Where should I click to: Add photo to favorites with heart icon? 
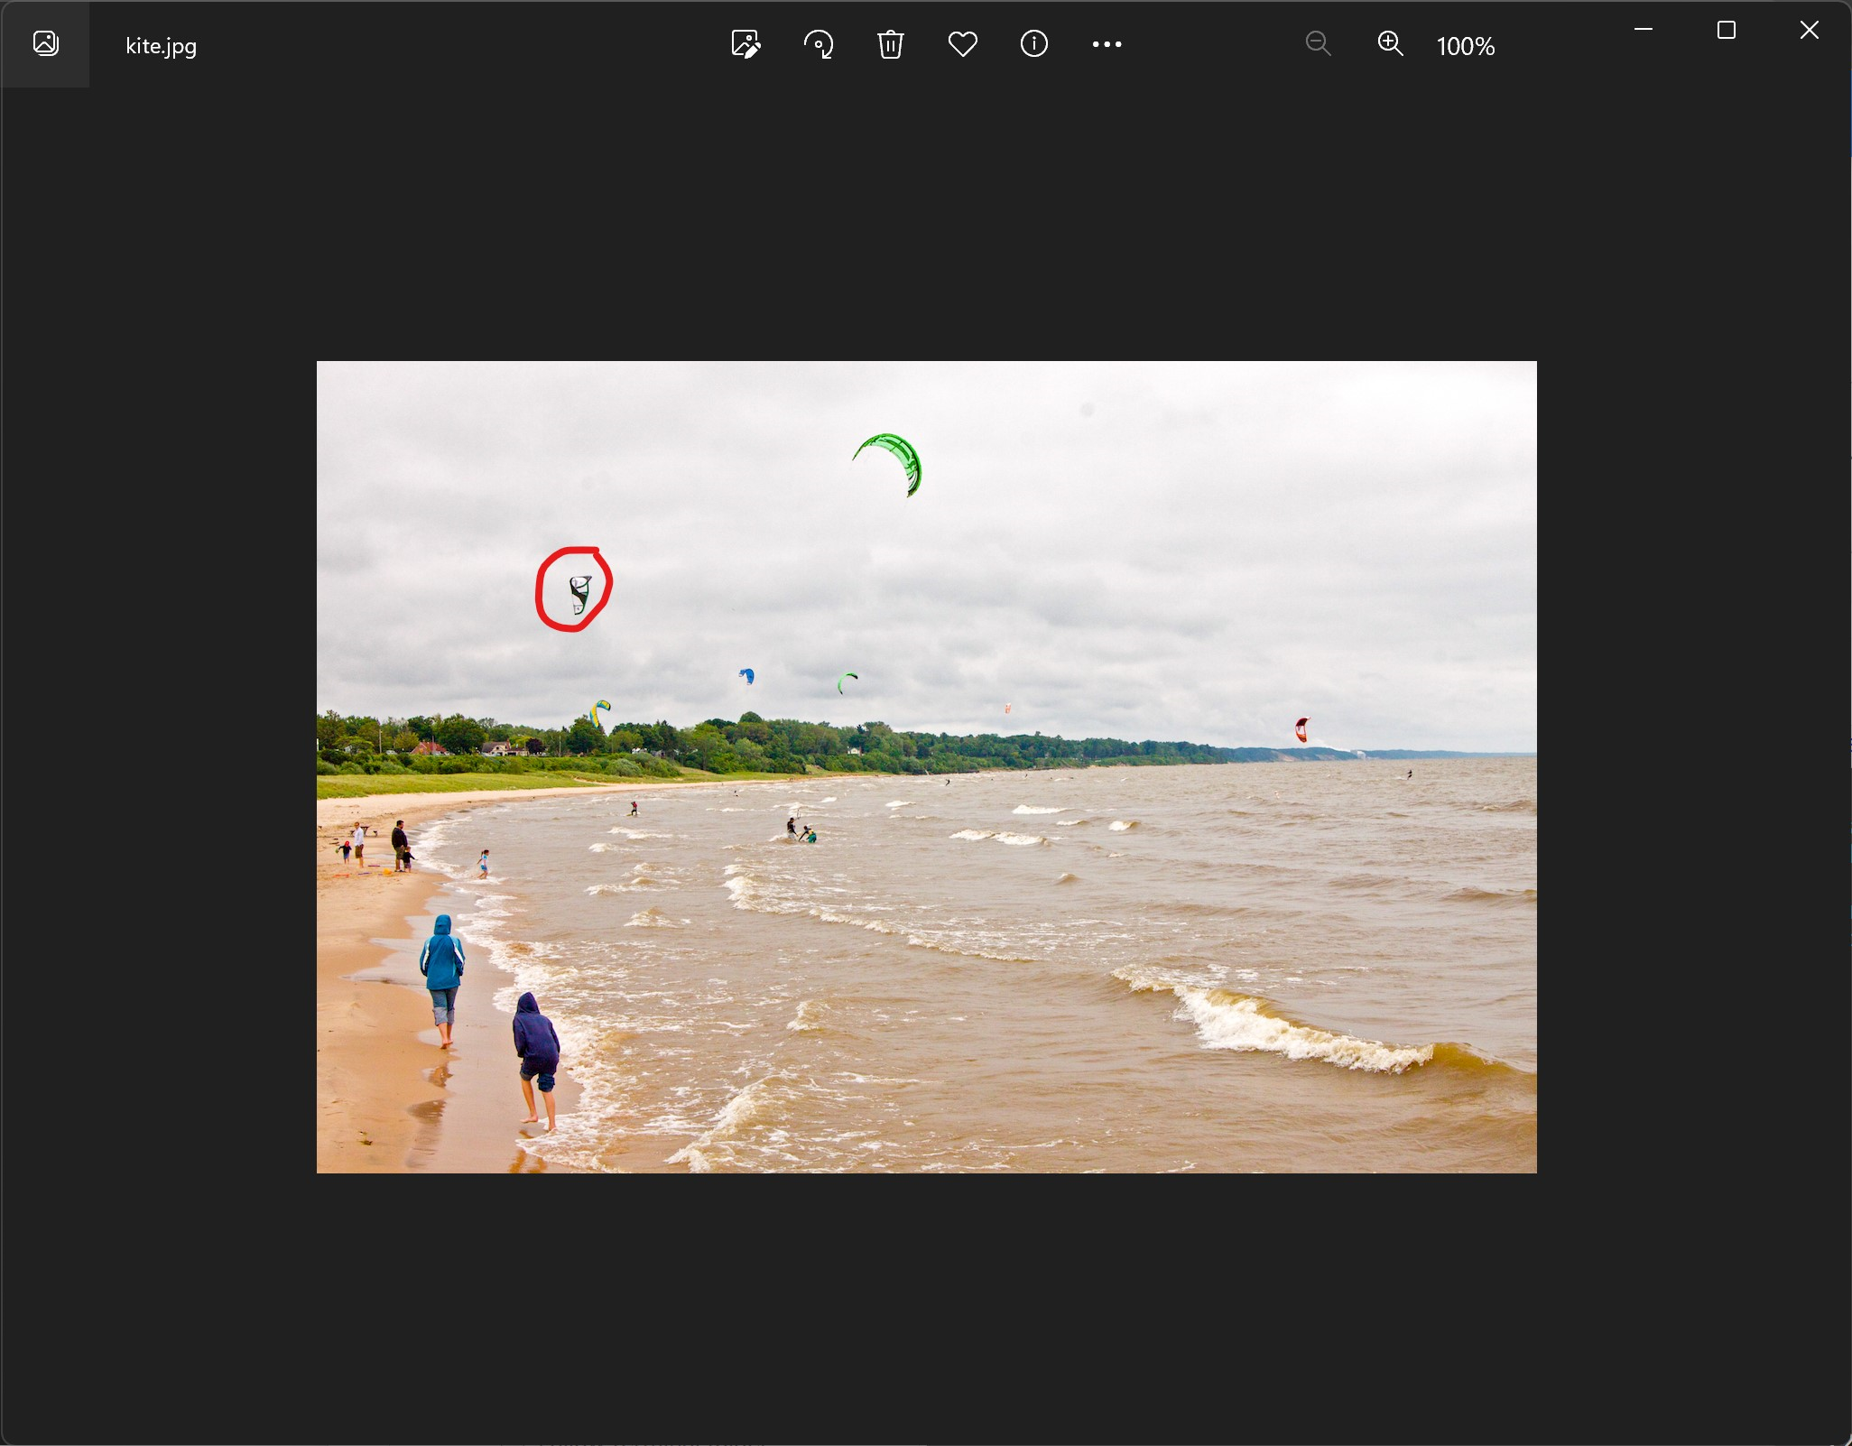tap(963, 44)
